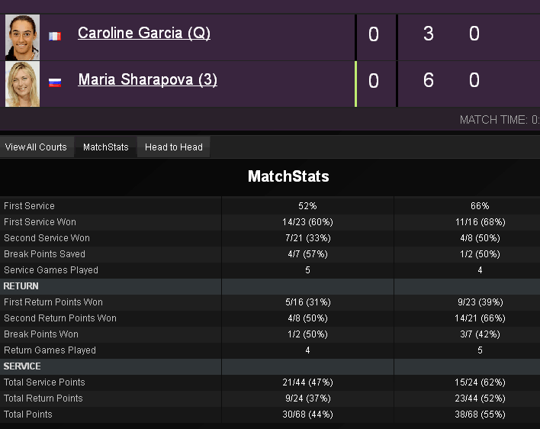The height and width of the screenshot is (429, 540).
Task: Click Caroline Garcia's player photo
Action: click(22, 37)
